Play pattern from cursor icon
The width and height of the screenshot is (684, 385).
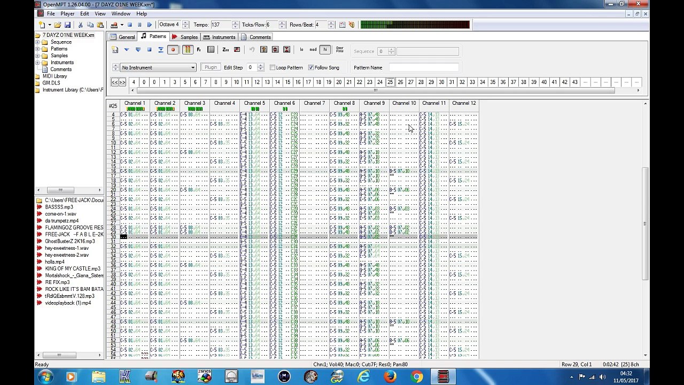127,50
